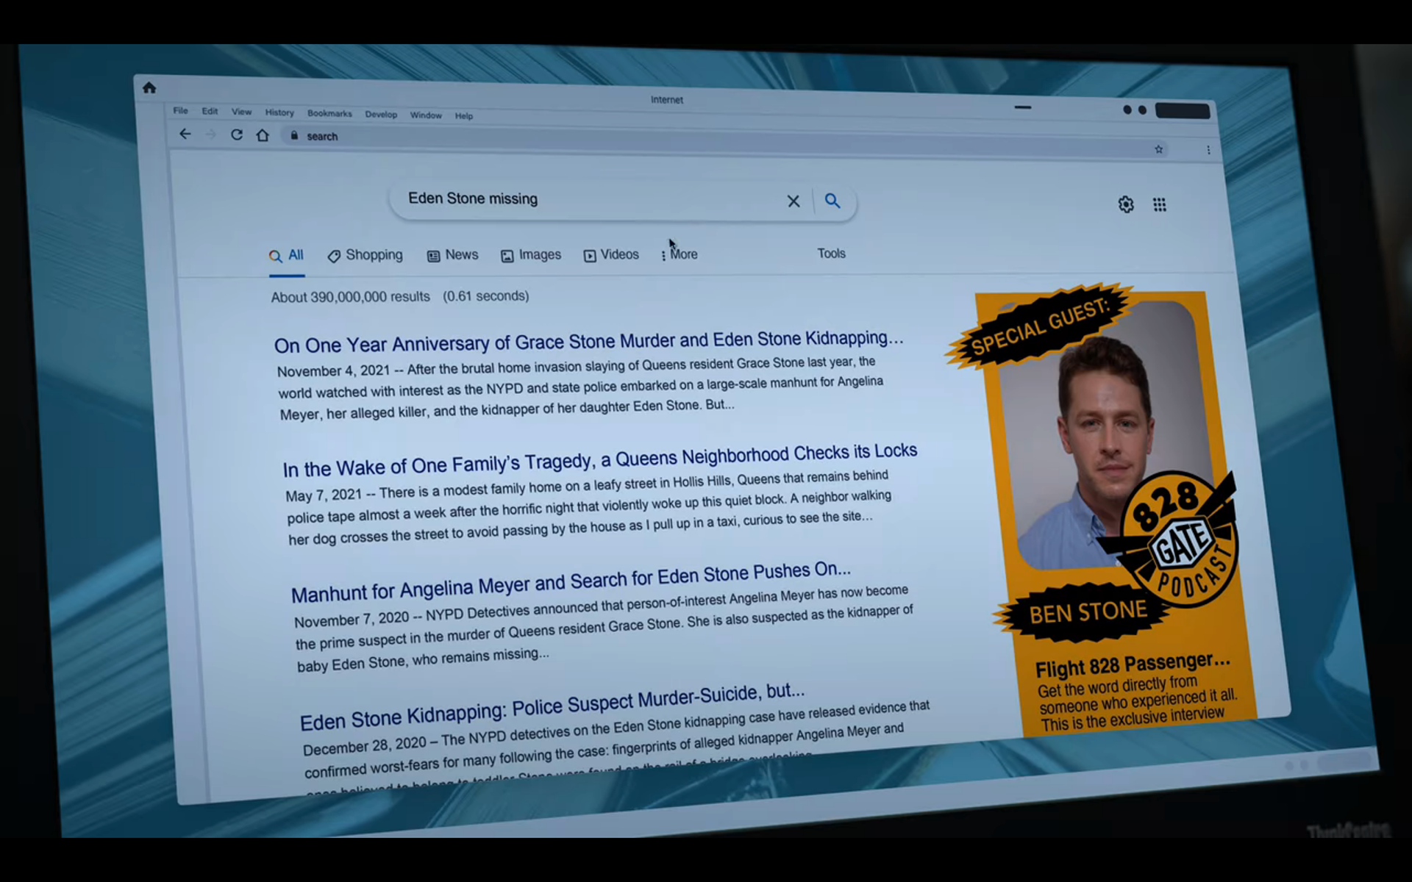This screenshot has height=882, width=1412.
Task: Reload the page with refresh icon
Action: click(x=237, y=135)
